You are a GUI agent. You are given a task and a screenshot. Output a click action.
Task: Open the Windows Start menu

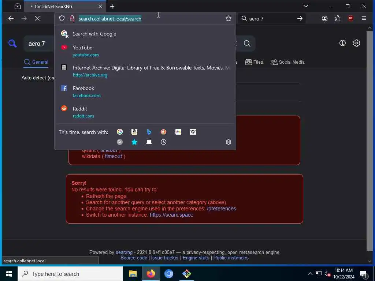tap(9, 274)
